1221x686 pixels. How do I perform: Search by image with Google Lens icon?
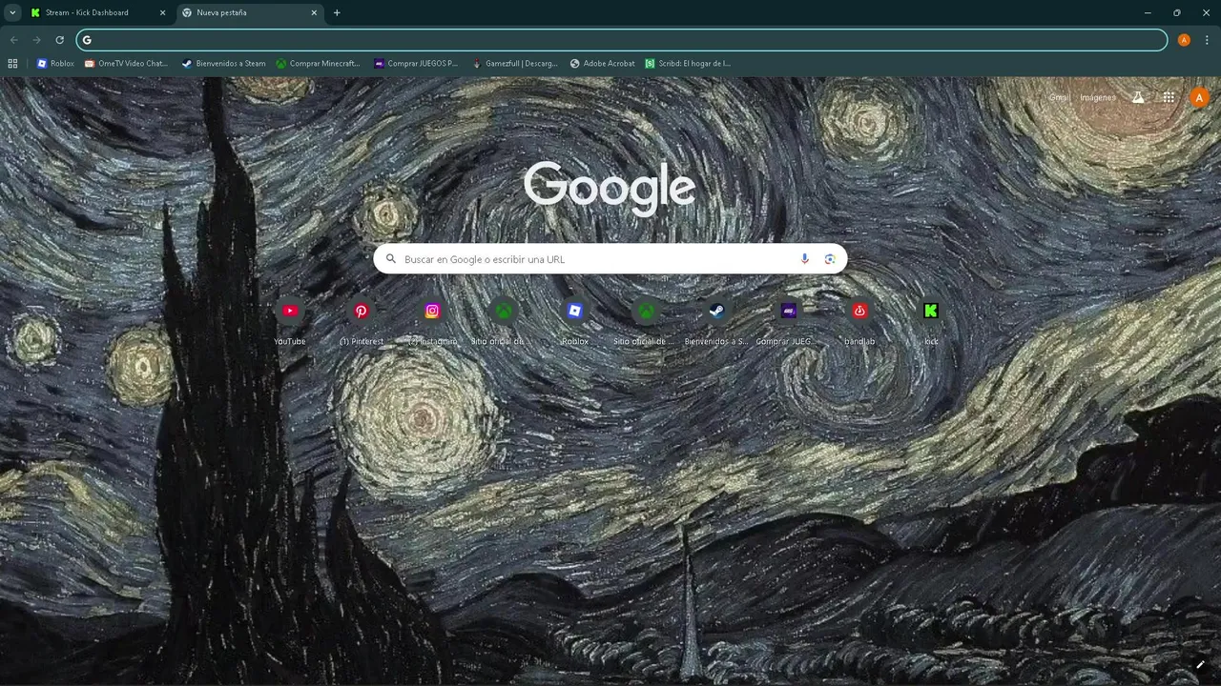830,259
